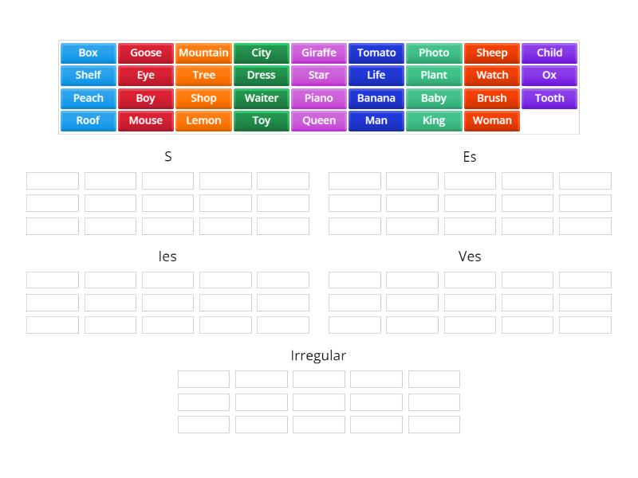Click the blue Box word tile
The width and height of the screenshot is (638, 478).
coord(89,53)
